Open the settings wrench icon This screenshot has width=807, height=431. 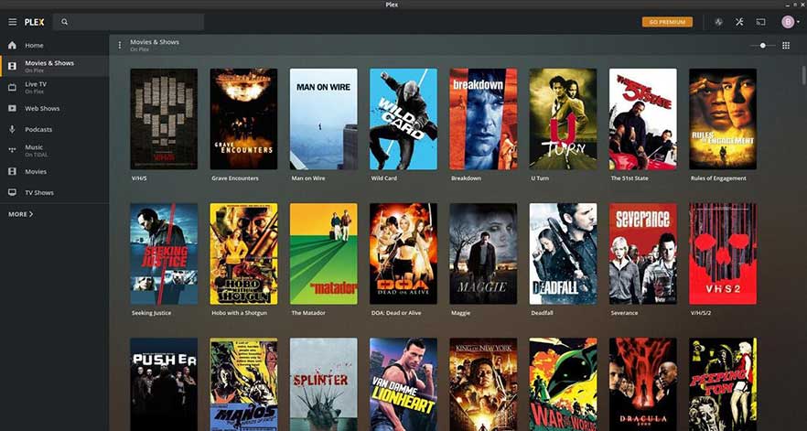pos(739,22)
